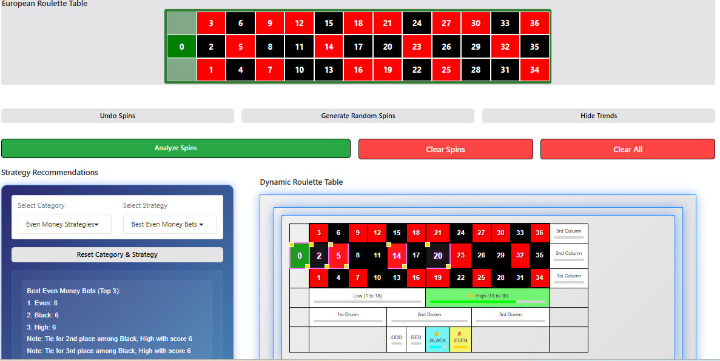Click Reset Category & Strategy

(117, 254)
